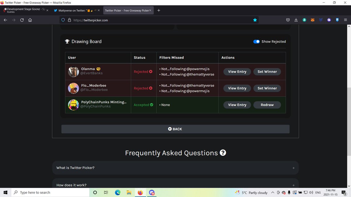Open Flo_Moderbee's profile avatar
This screenshot has height=197, width=351.
(x=73, y=88)
